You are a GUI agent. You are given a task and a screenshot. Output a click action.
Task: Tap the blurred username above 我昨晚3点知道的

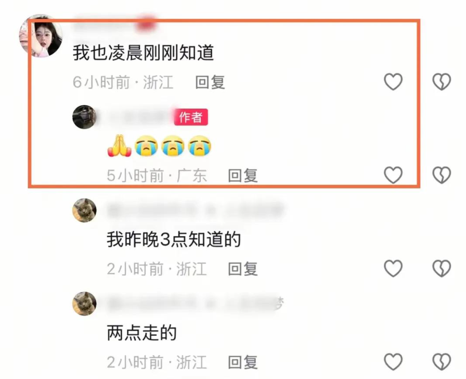pyautogui.click(x=195, y=210)
